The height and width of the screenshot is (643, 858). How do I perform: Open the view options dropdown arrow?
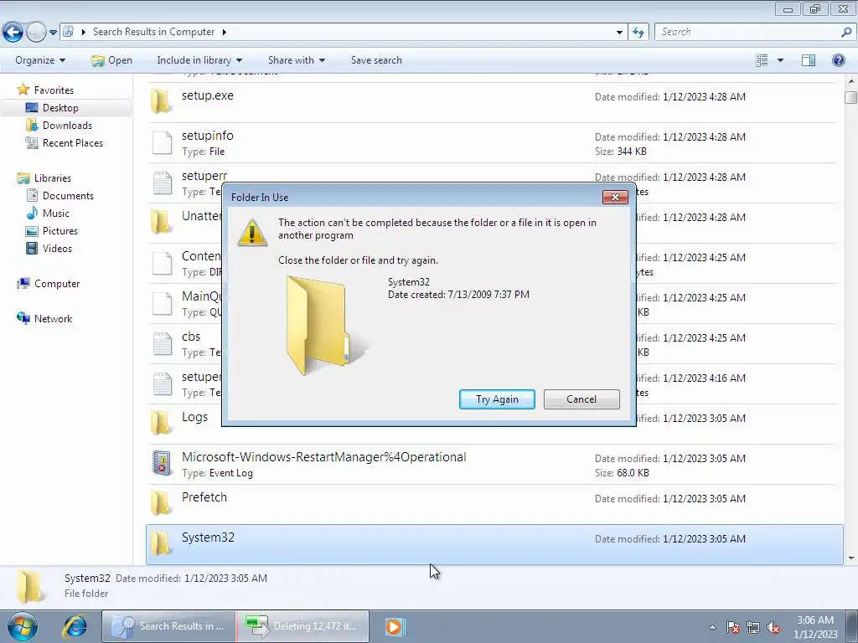[780, 60]
